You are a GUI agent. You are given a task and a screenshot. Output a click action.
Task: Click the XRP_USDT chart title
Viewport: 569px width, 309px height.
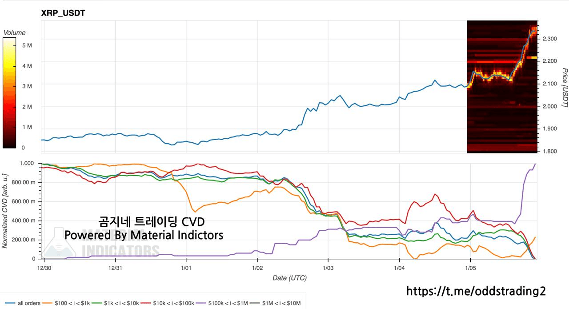tap(63, 13)
